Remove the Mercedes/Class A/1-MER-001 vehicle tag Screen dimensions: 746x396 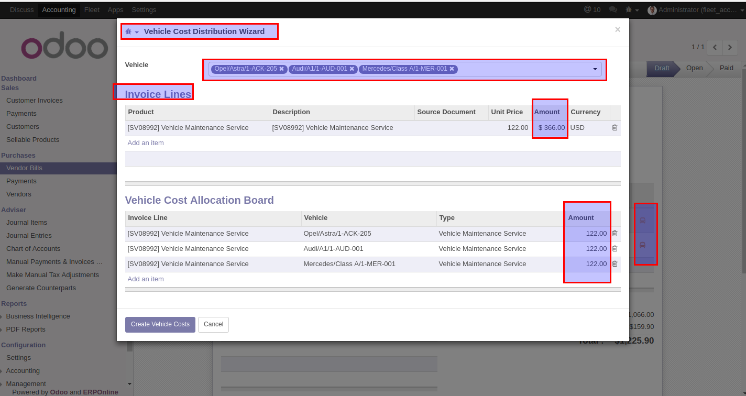pos(452,69)
